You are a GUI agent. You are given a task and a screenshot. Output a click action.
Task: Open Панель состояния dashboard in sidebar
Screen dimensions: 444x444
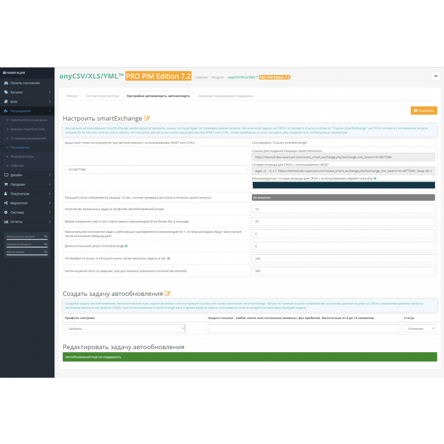25,83
